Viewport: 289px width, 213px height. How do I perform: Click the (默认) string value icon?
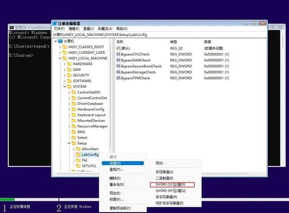pyautogui.click(x=118, y=48)
